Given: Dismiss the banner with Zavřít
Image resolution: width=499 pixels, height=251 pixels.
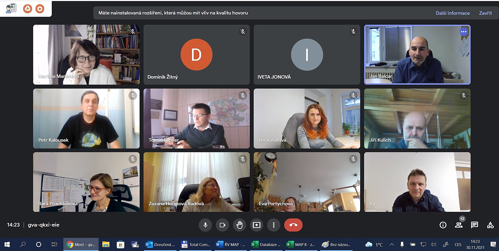Looking at the screenshot, I should tap(485, 13).
